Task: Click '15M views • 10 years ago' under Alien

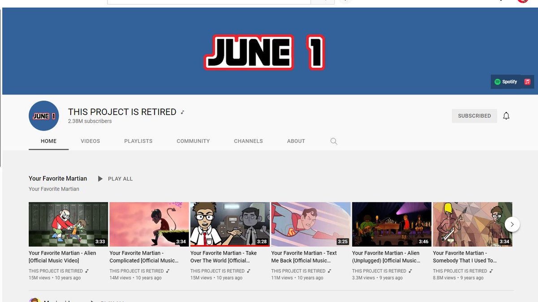Action: point(55,278)
